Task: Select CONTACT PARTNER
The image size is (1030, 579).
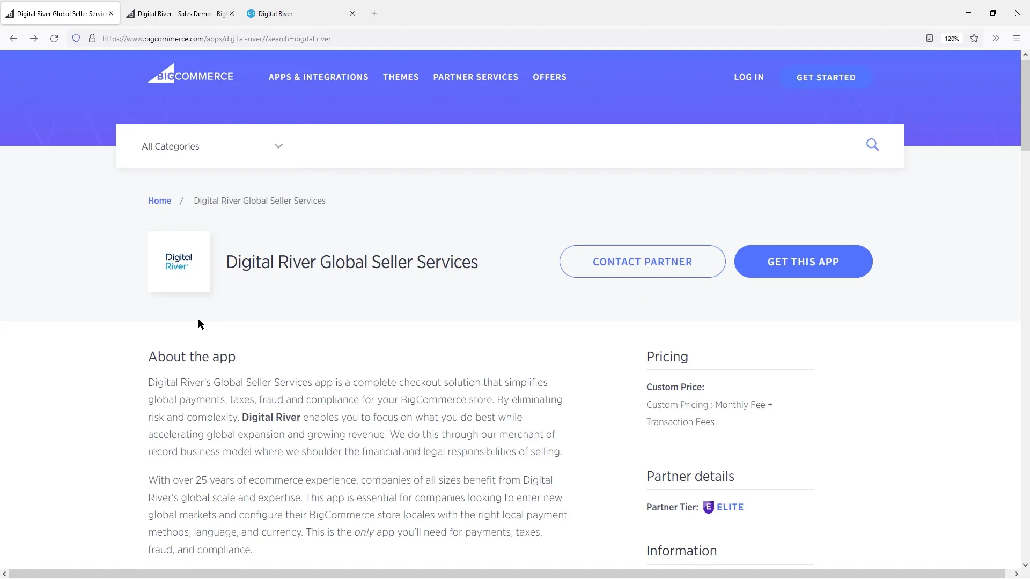Action: (642, 262)
